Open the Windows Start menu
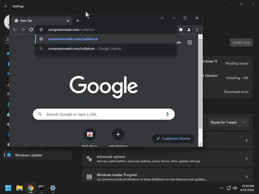259x194 pixels. click(8, 188)
